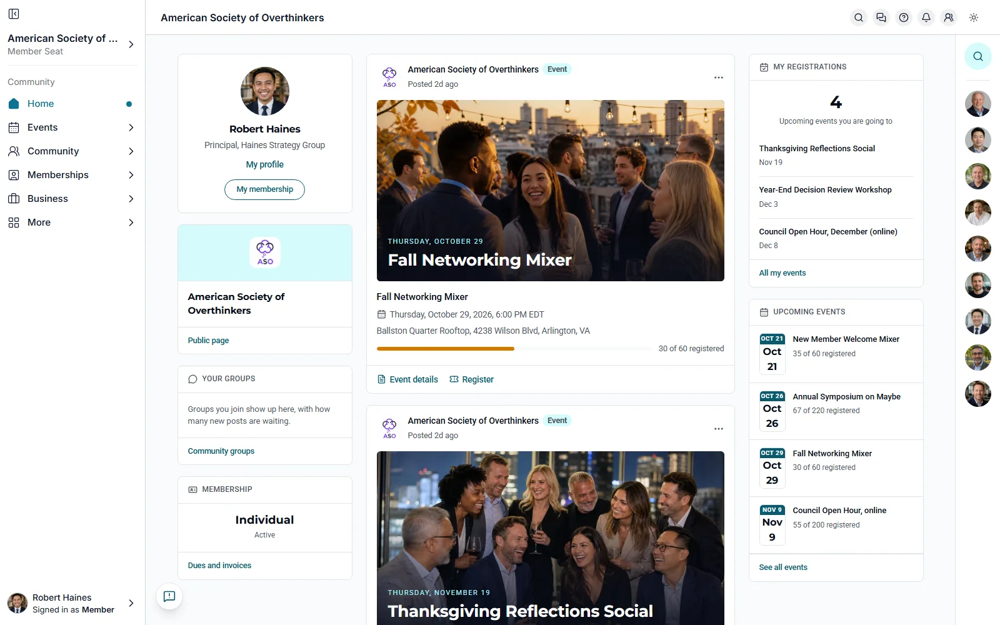Open the Community groups link
Screen dimensions: 1000x625
221,451
